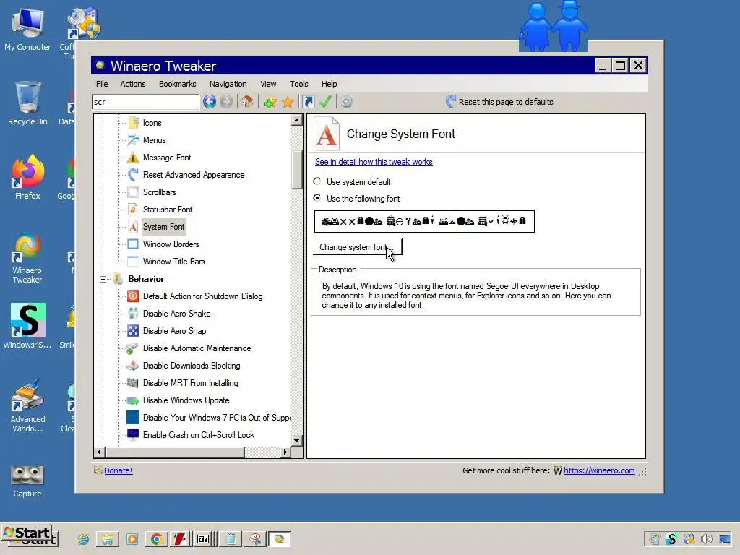This screenshot has width=740, height=555.
Task: Open Chrome from the taskbar
Action: (156, 539)
